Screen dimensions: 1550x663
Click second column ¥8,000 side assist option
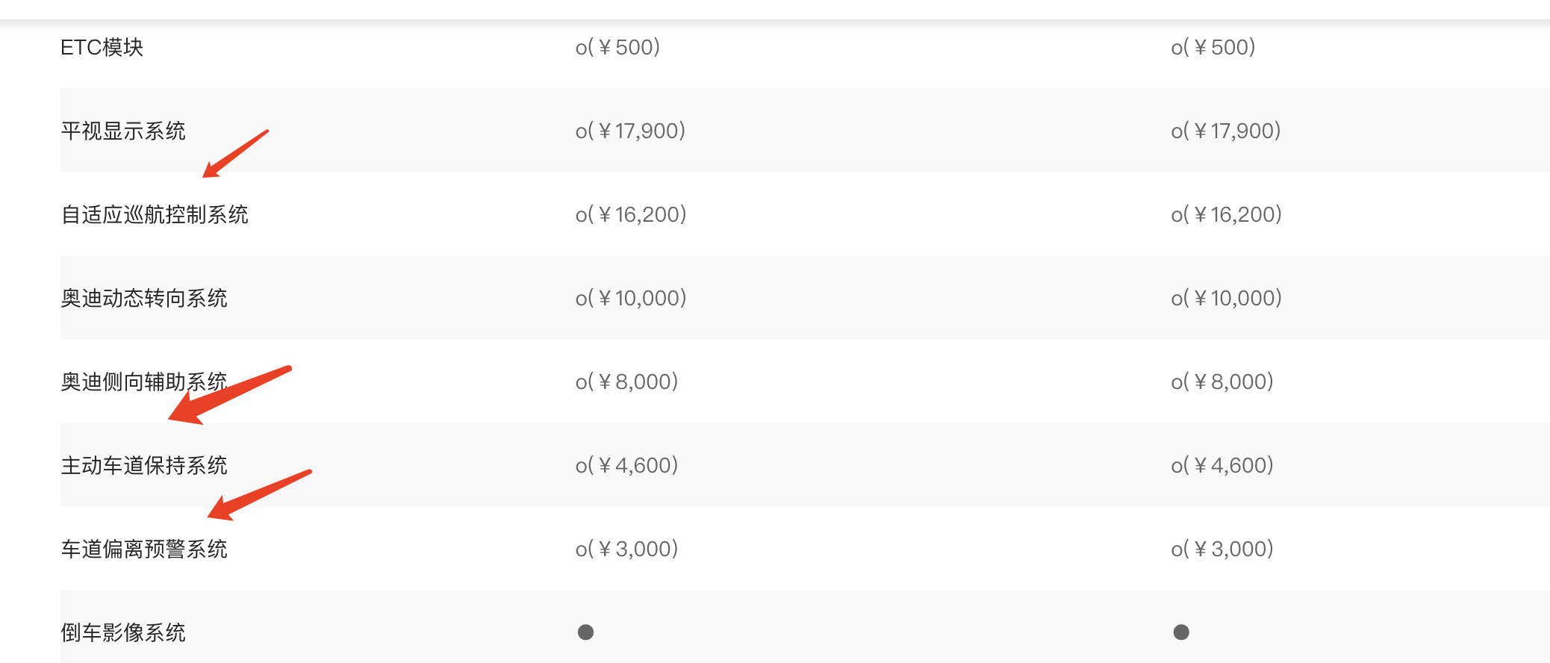pyautogui.click(x=1222, y=382)
